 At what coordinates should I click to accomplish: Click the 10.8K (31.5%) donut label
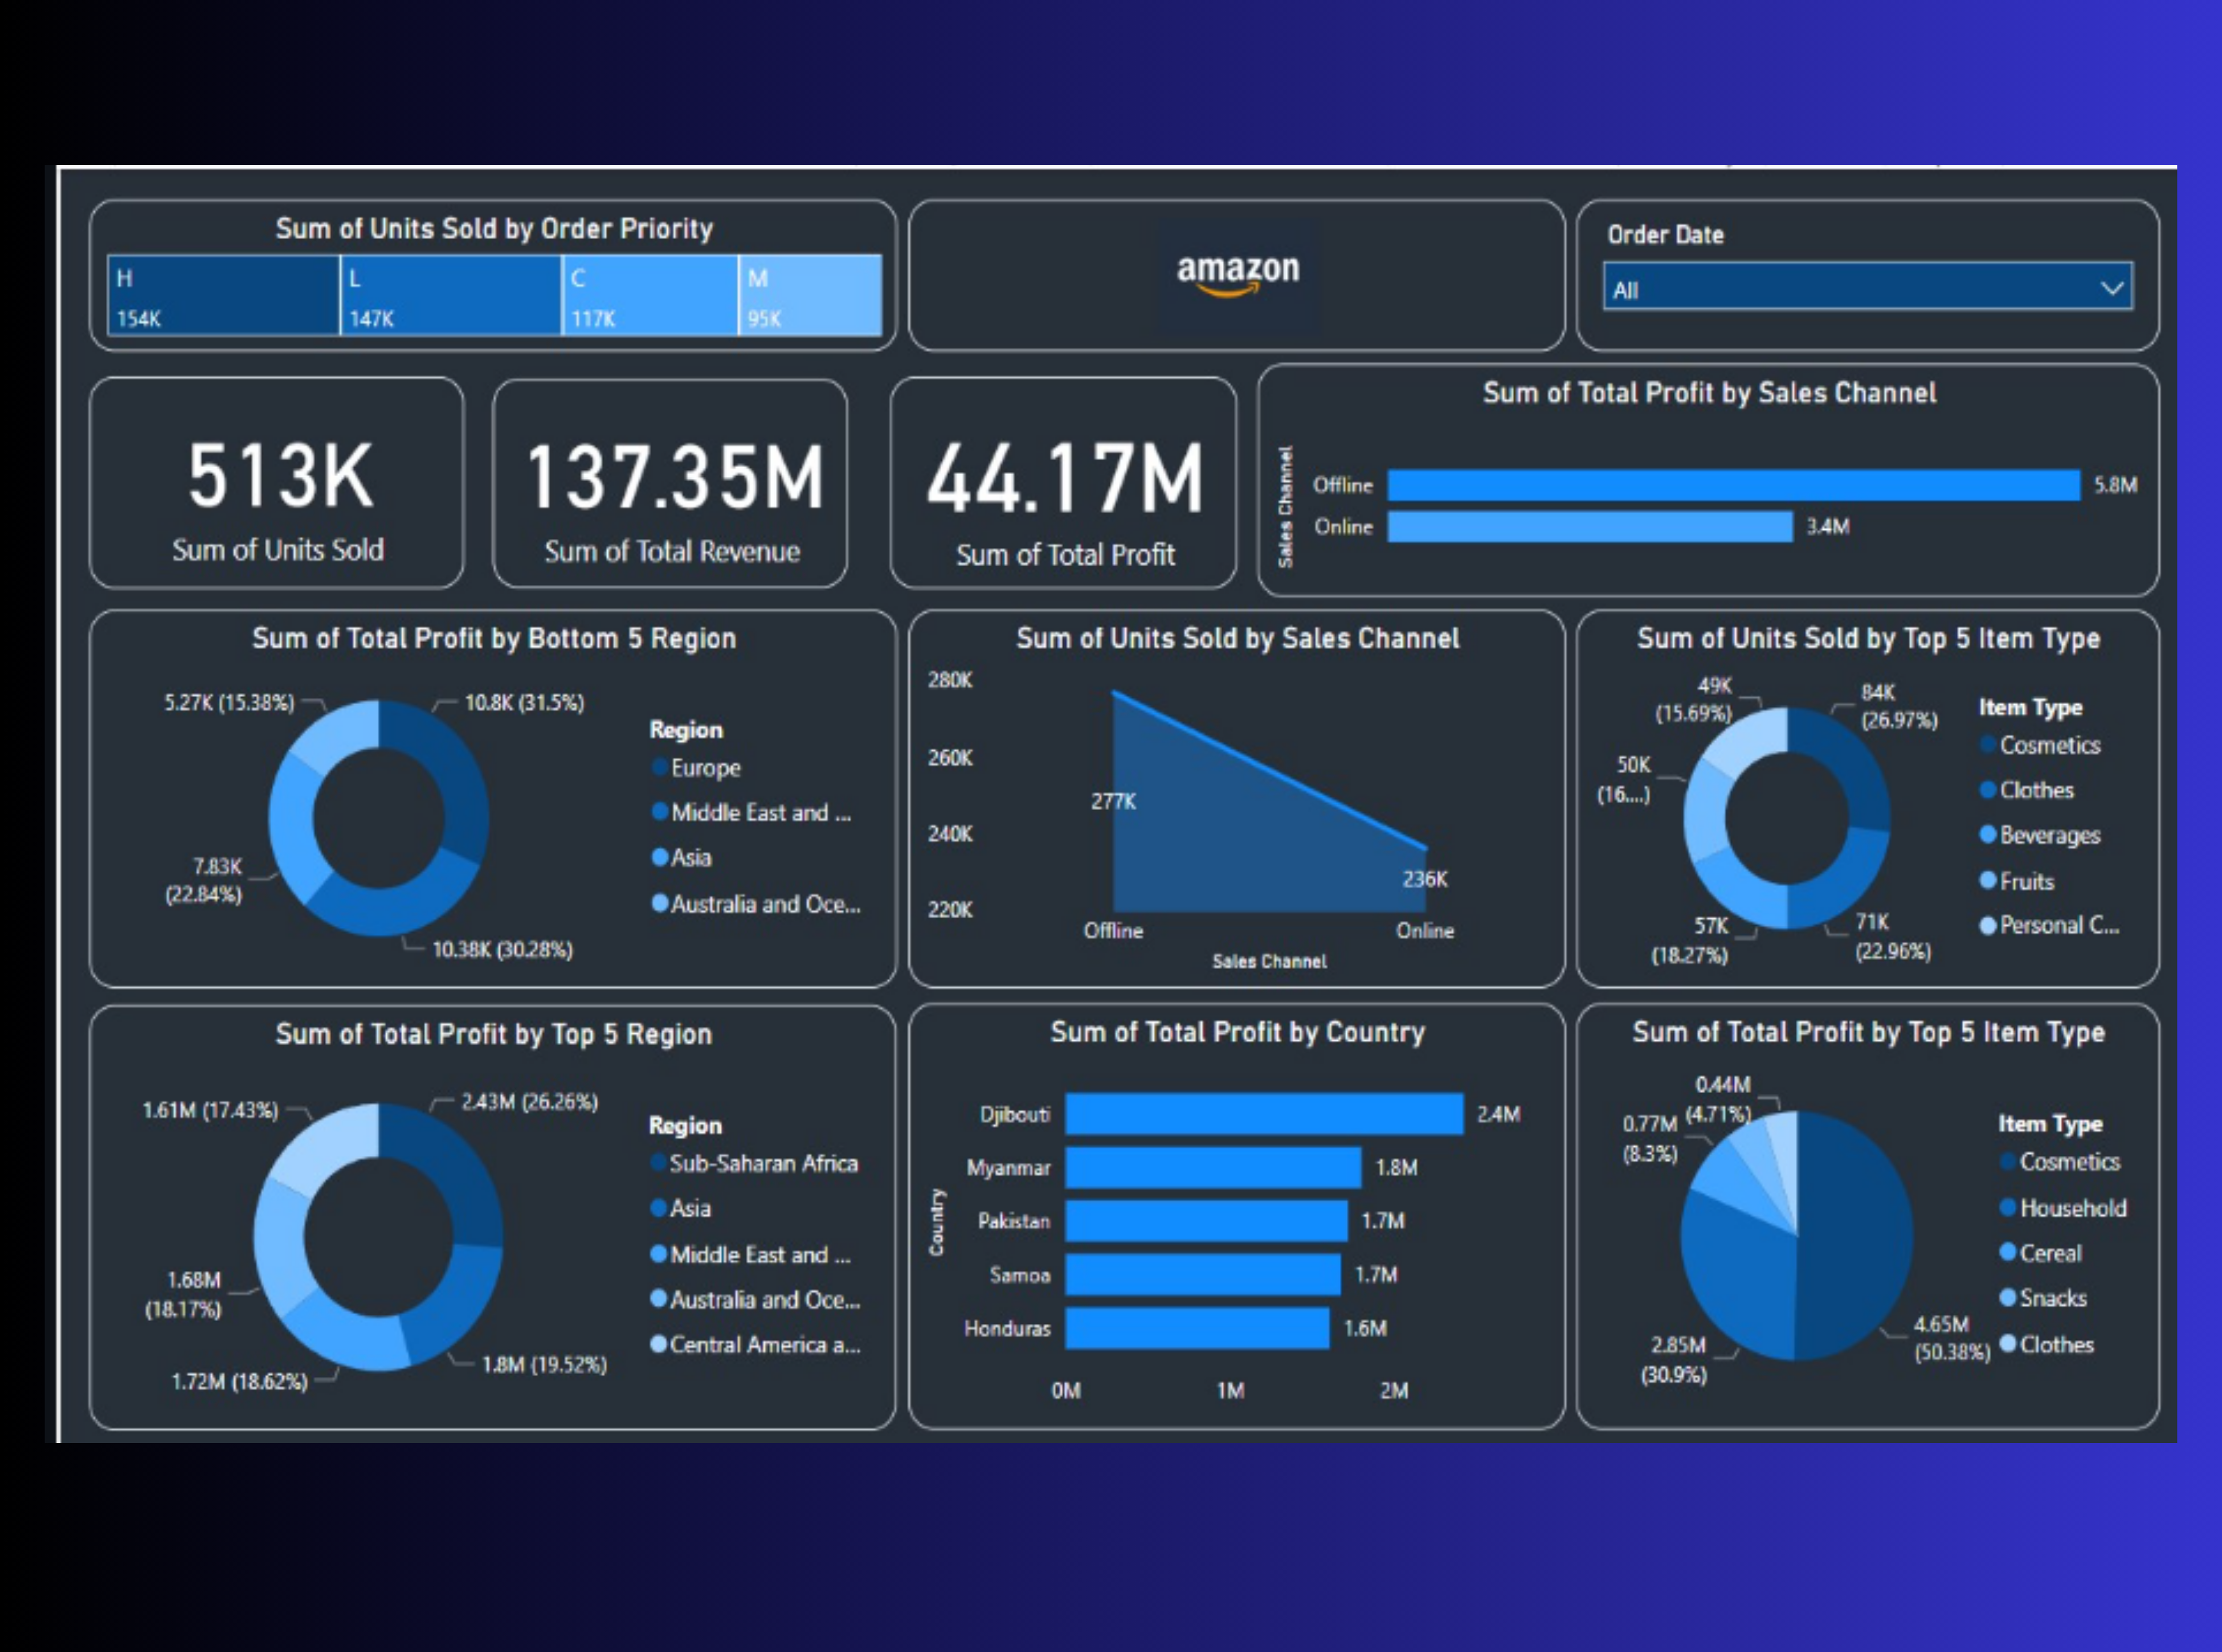(x=524, y=703)
